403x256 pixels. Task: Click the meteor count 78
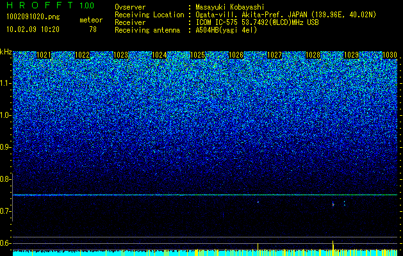(93, 29)
